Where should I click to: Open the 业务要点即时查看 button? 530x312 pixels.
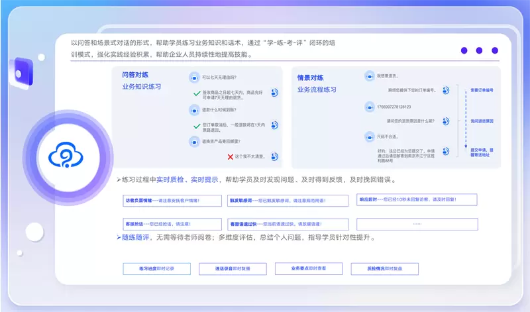[x=309, y=269]
